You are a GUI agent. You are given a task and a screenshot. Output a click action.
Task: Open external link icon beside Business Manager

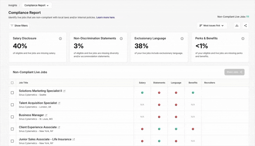coord(46,115)
